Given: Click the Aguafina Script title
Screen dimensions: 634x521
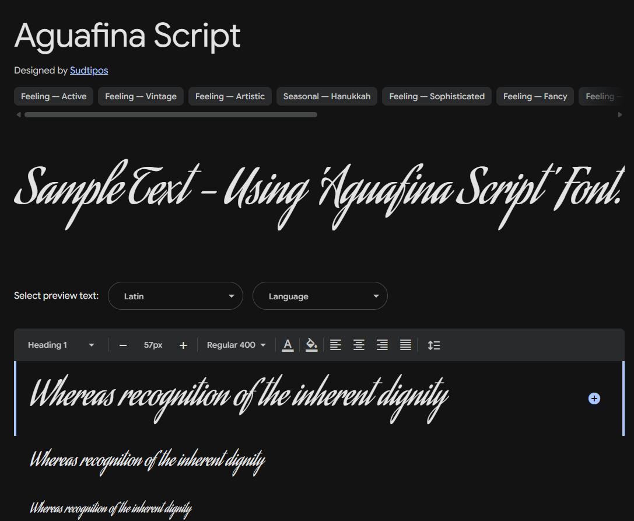Looking at the screenshot, I should (128, 36).
